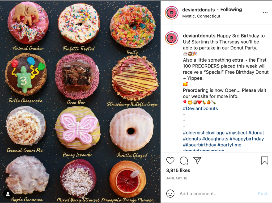Click the donut collage photo

coord(80,102)
